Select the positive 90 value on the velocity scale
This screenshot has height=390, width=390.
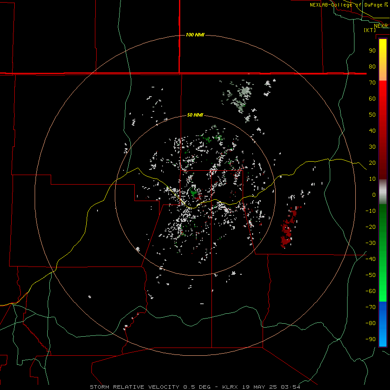click(x=372, y=51)
